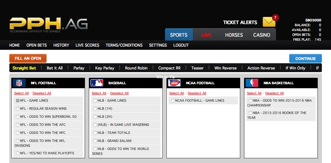Screen dimensions: 331x163
Task: Click the NBA BASKETBALL panel header title
Action: tap(278, 83)
